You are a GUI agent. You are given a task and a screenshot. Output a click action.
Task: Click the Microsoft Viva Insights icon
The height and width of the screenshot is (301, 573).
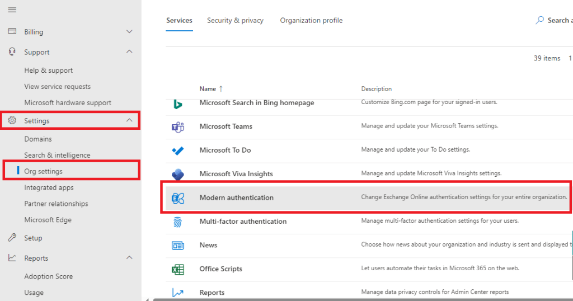178,174
